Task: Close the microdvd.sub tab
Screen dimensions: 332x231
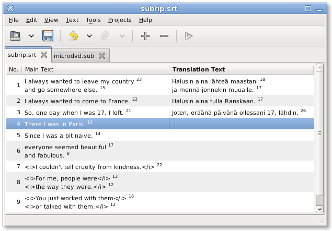Action: [x=102, y=55]
